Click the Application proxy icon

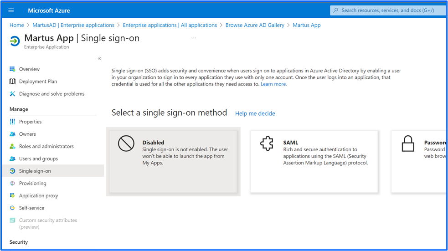[x=12, y=195]
